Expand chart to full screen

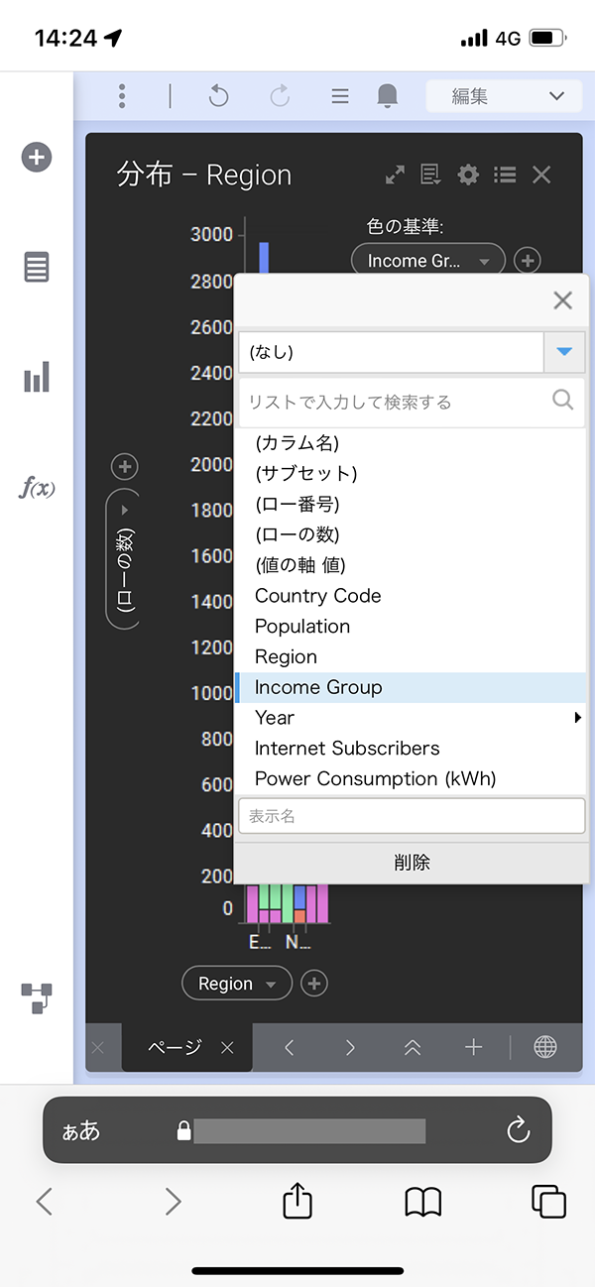(395, 175)
